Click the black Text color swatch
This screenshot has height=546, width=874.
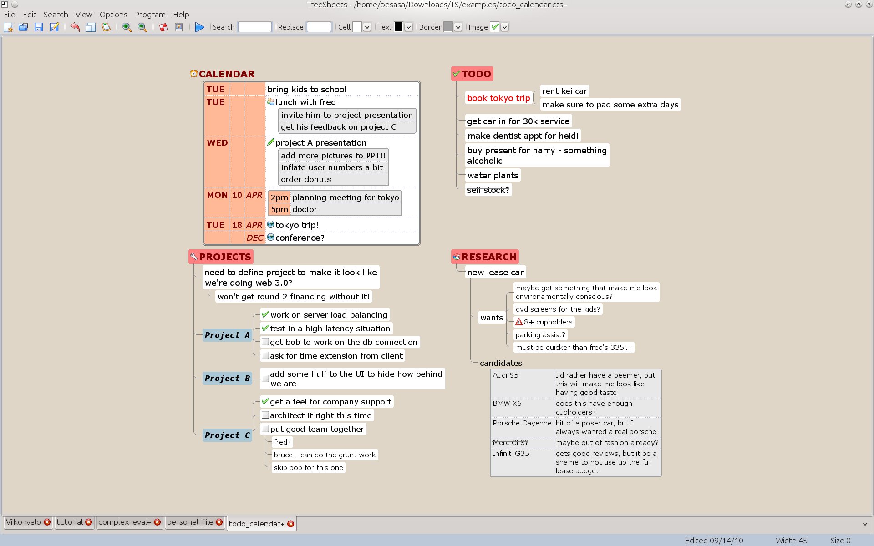click(398, 27)
